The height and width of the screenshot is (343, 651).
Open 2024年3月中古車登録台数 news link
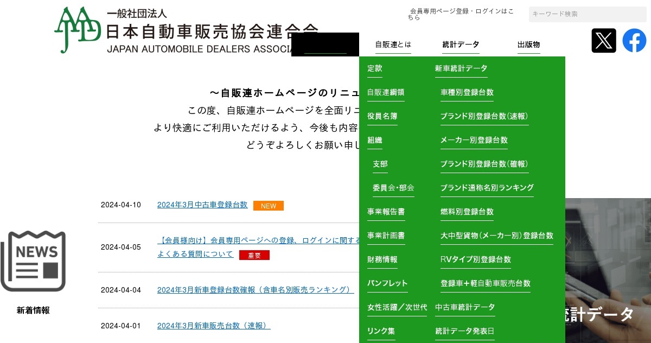click(202, 205)
